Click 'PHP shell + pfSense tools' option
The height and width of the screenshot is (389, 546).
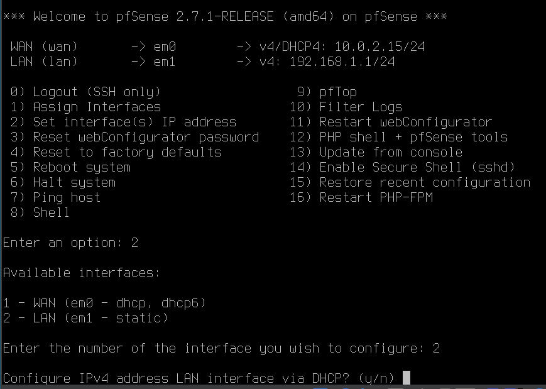(413, 137)
